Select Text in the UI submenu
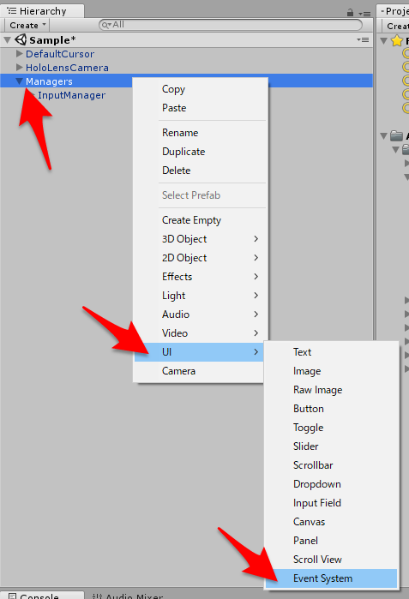409x599 pixels. tap(331, 352)
